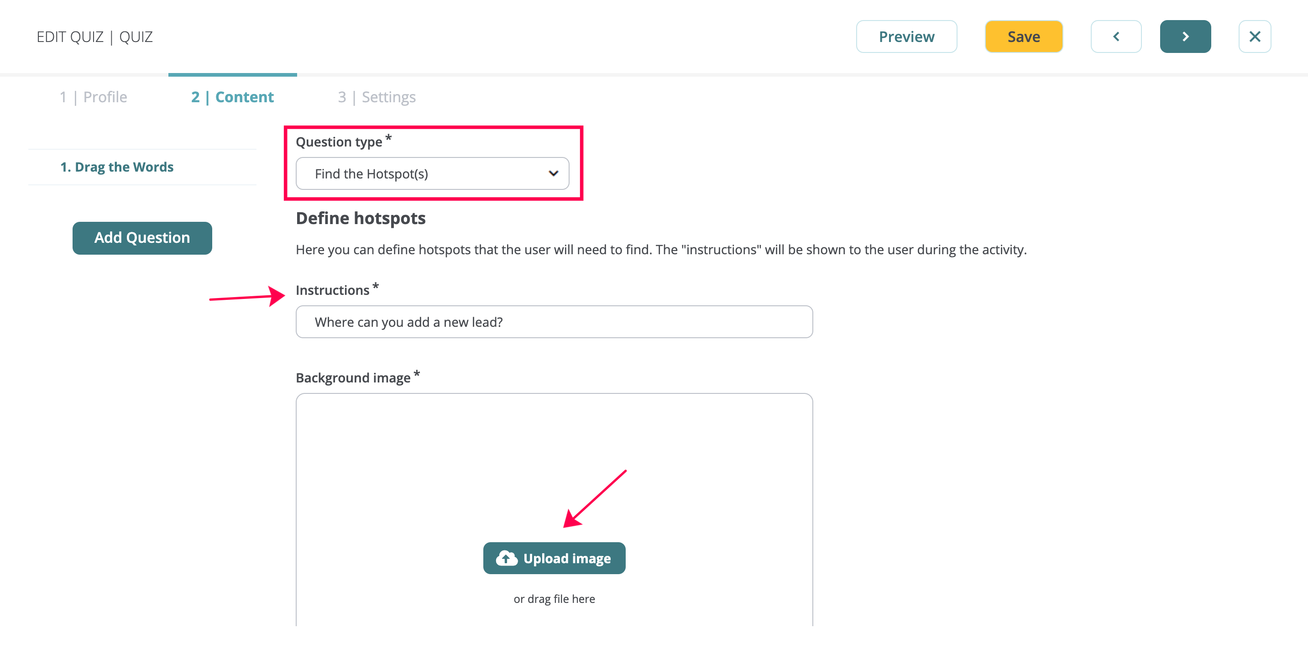Click the cloud upload icon
This screenshot has height=649, width=1308.
(506, 558)
